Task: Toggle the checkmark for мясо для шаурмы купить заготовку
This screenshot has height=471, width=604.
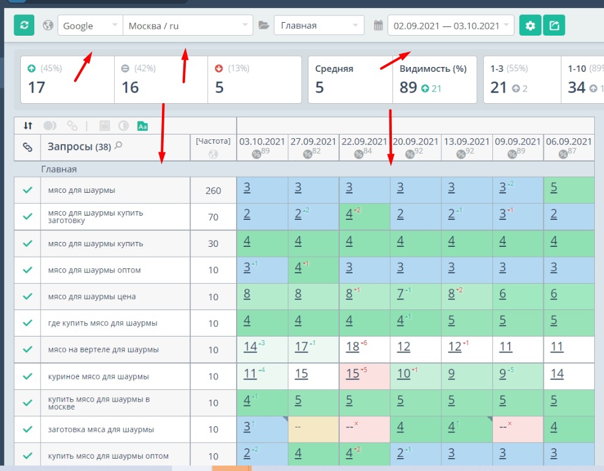Action: click(x=28, y=216)
